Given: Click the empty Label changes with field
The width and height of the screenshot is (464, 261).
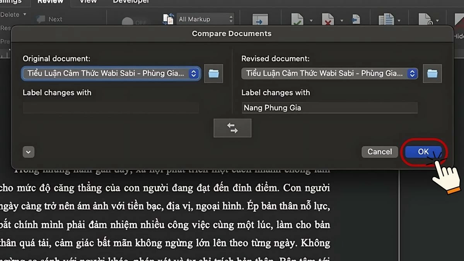Looking at the screenshot, I should 111,107.
